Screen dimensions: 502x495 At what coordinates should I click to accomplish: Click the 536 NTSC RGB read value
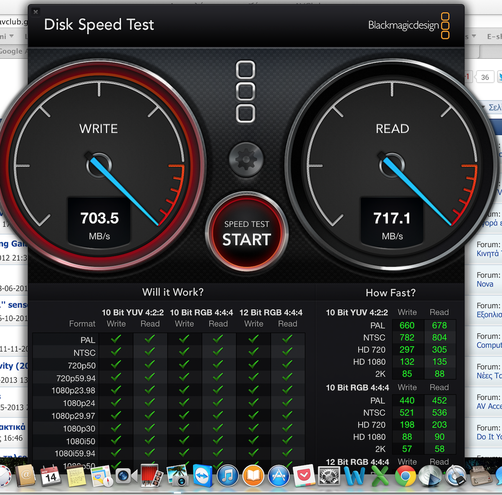[439, 413]
